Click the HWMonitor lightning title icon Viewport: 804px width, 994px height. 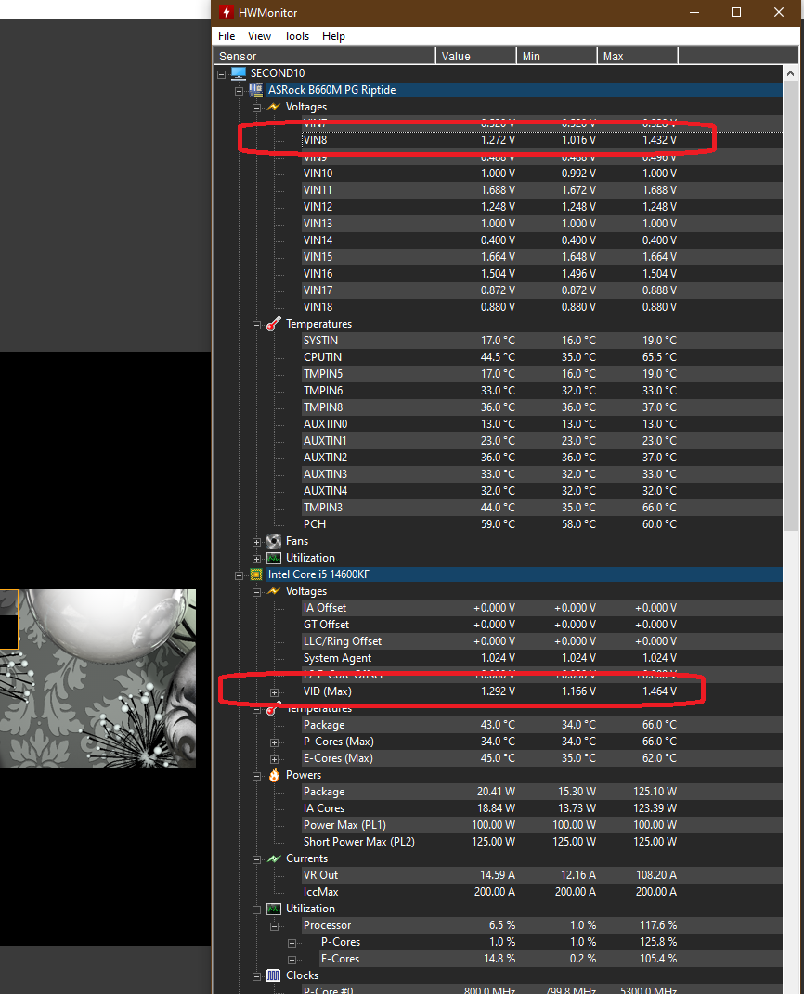[226, 12]
